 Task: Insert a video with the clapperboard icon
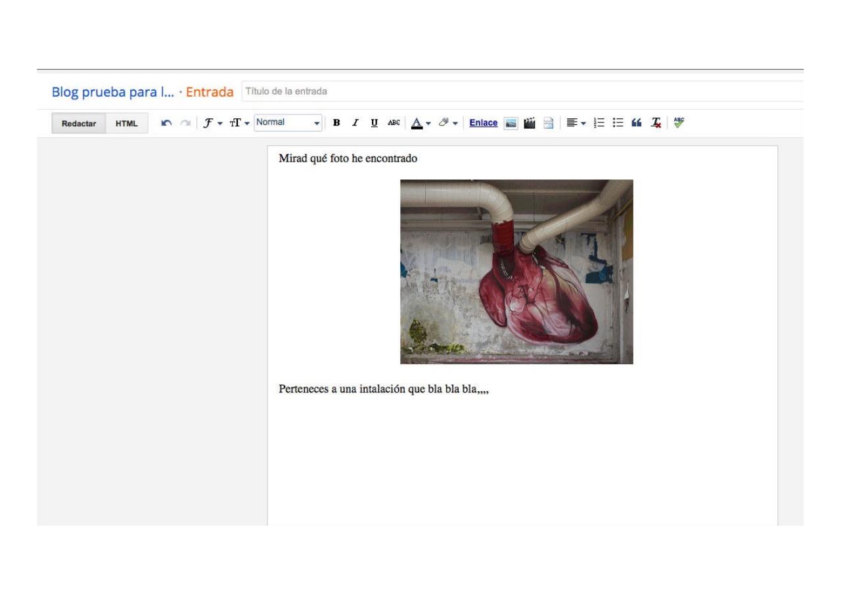(x=529, y=123)
